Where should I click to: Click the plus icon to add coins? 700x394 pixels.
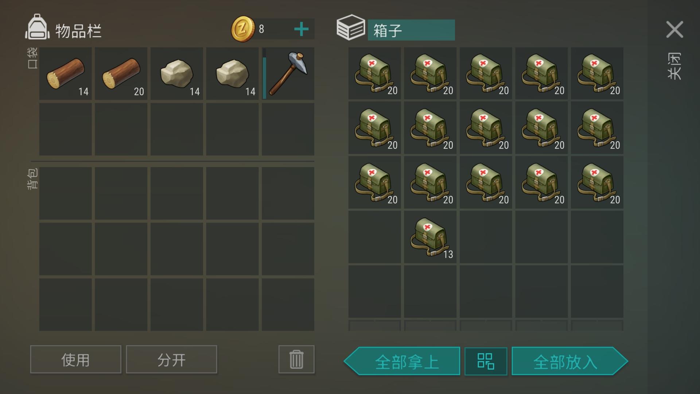(301, 29)
